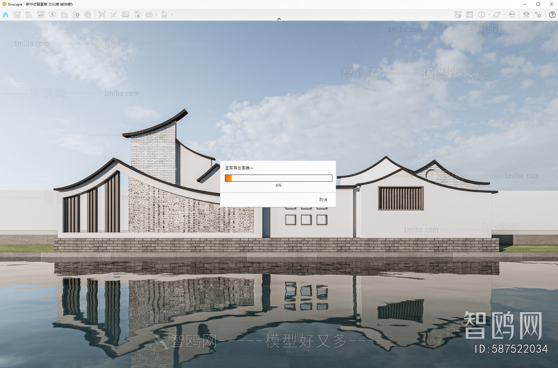Open the Enscape home screen
The height and width of the screenshot is (368, 558).
coord(5,15)
